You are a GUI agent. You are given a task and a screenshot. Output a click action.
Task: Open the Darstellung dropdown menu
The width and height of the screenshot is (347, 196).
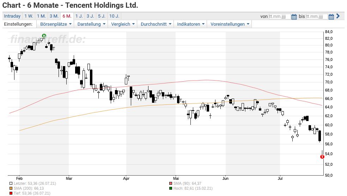(x=91, y=24)
